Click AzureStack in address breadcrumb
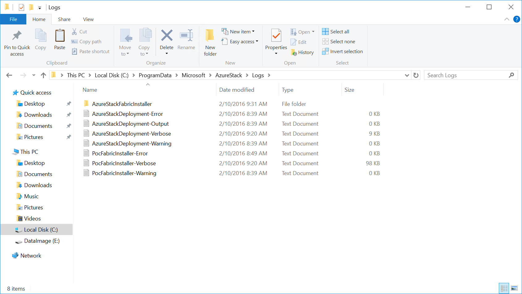 click(x=229, y=75)
